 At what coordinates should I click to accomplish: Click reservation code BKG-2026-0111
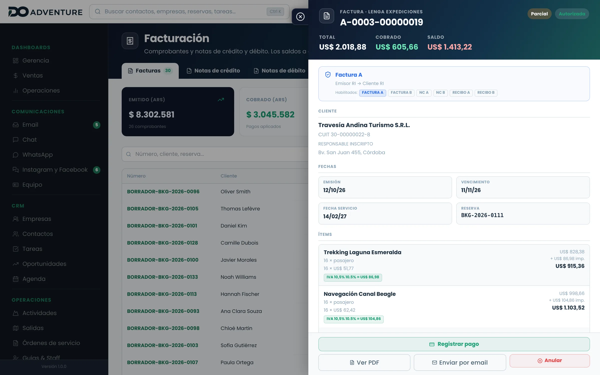pos(482,215)
